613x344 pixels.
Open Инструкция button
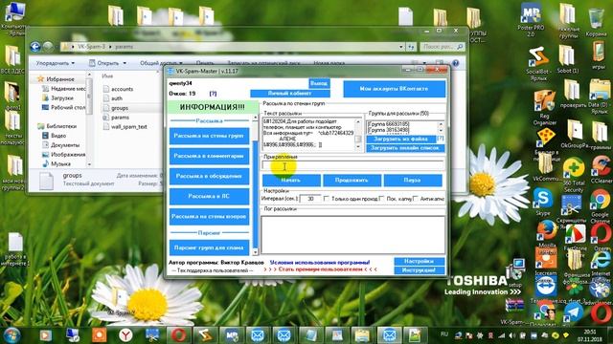[x=420, y=270]
